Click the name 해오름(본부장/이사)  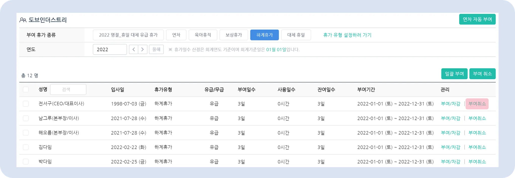point(59,133)
